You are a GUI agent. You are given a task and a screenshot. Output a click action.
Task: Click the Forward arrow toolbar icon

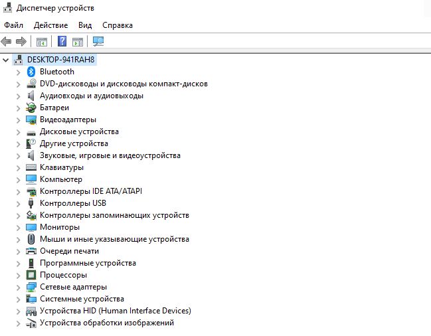tap(21, 42)
